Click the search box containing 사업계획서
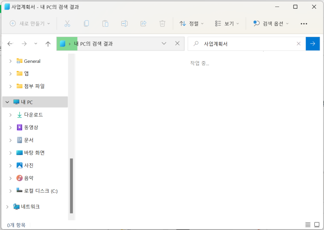Screen dimensions: 324x230 pos(246,44)
